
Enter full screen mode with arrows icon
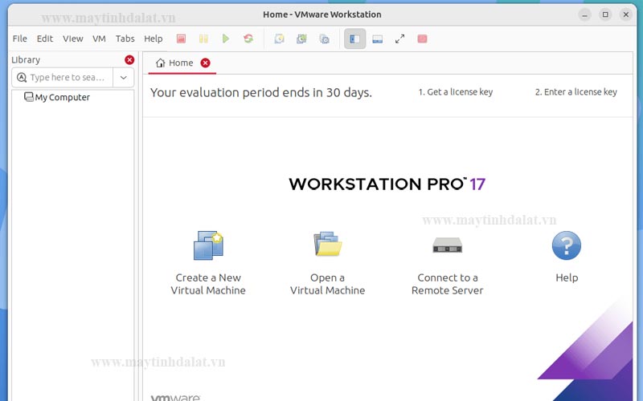pyautogui.click(x=399, y=38)
